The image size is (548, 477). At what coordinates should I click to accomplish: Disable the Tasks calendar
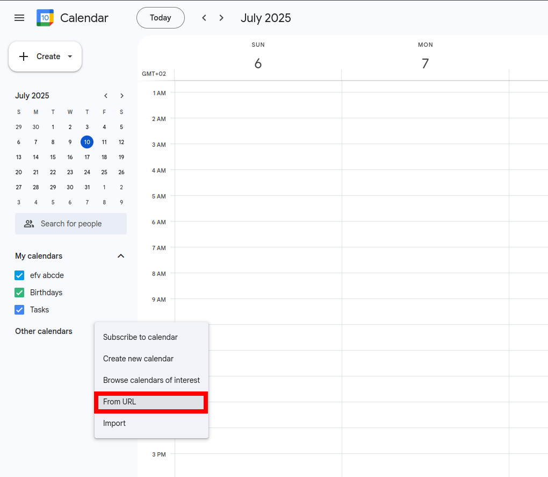(x=19, y=310)
